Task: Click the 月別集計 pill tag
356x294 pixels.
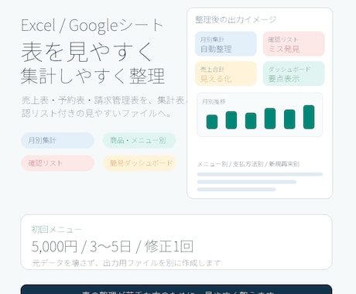Action: [57, 141]
